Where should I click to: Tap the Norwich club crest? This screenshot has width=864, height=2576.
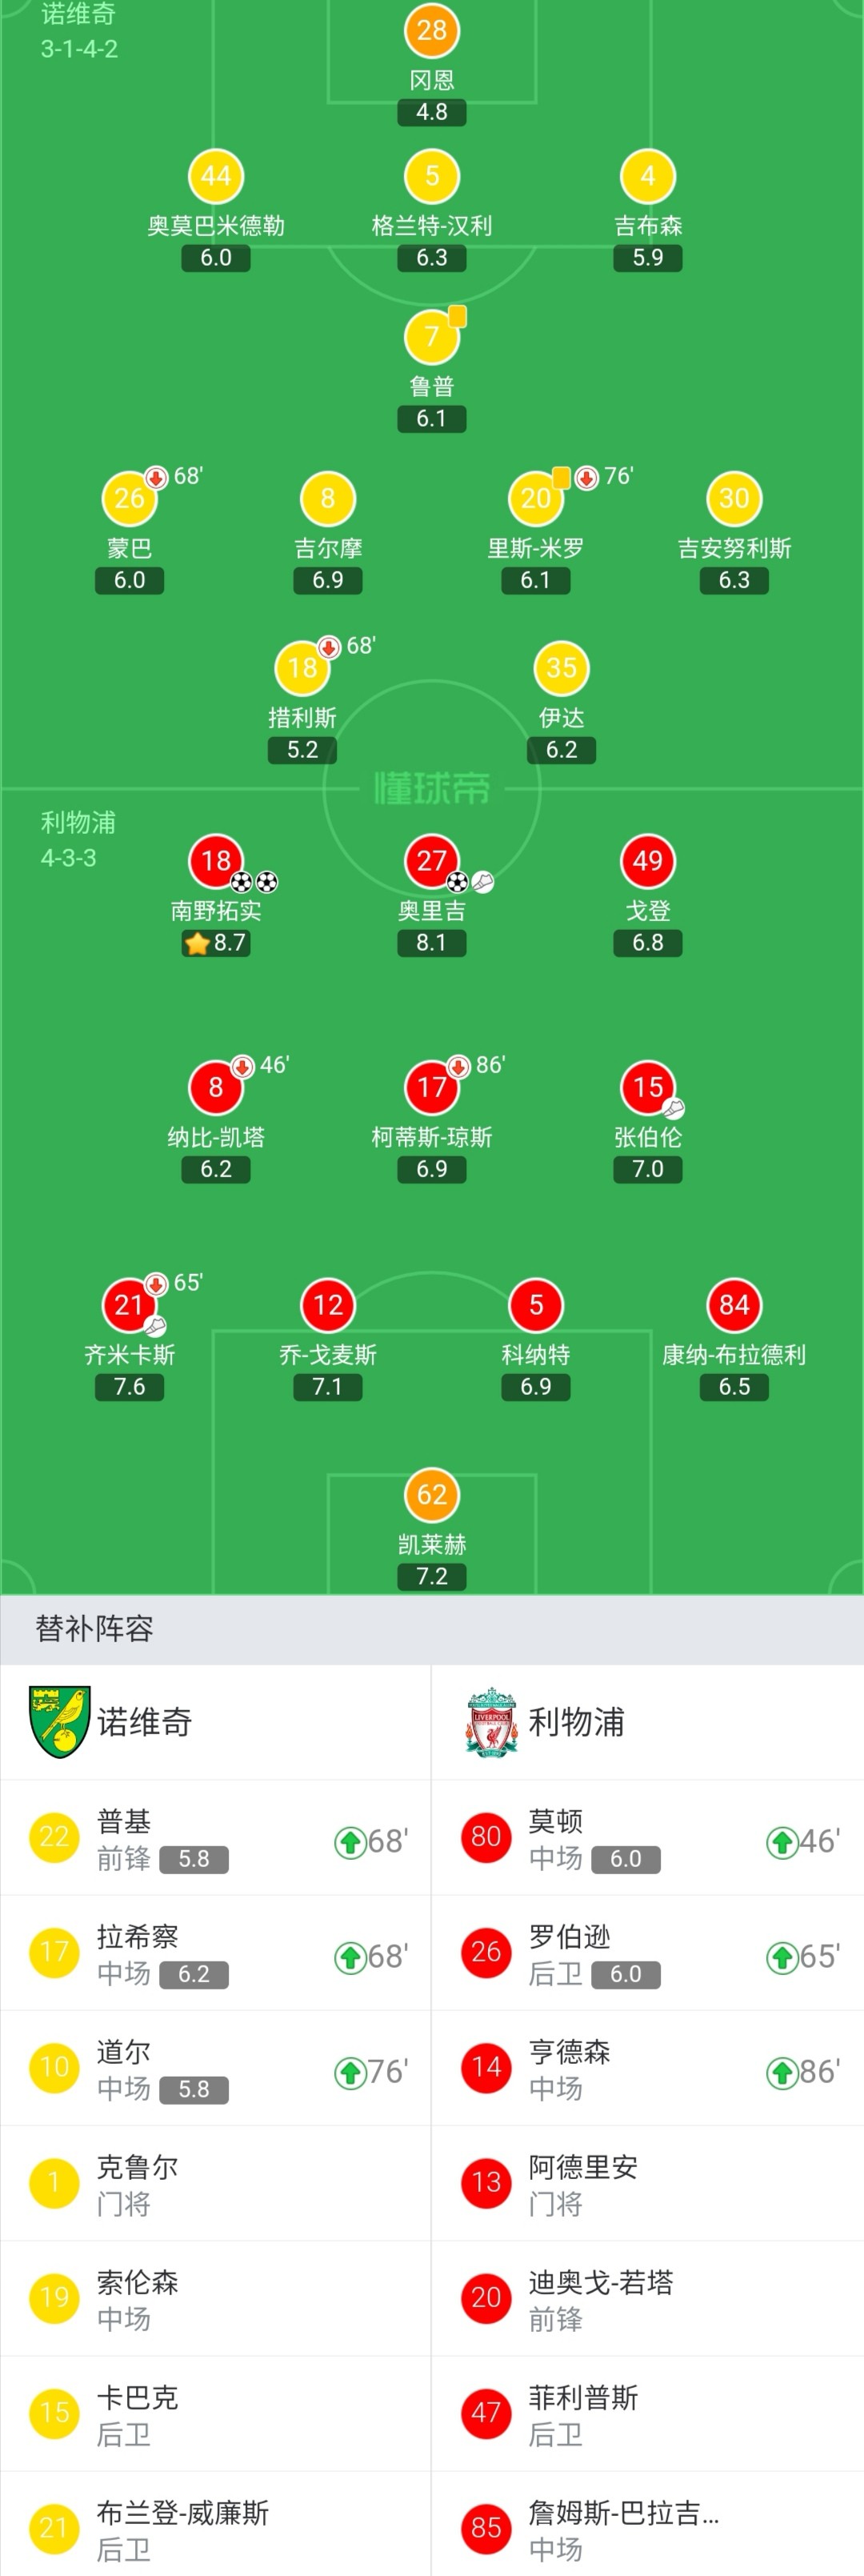point(60,1722)
